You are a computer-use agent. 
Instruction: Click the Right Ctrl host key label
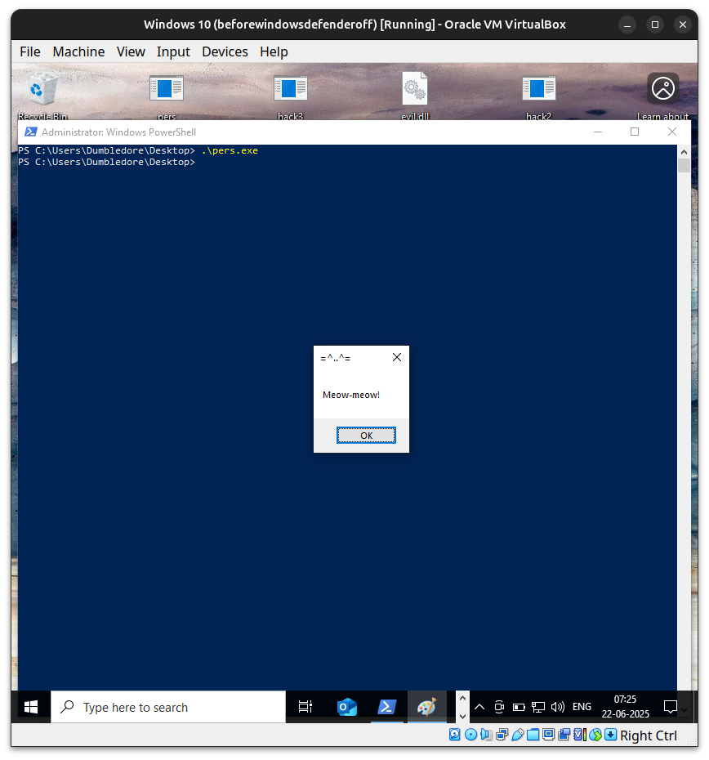[649, 735]
